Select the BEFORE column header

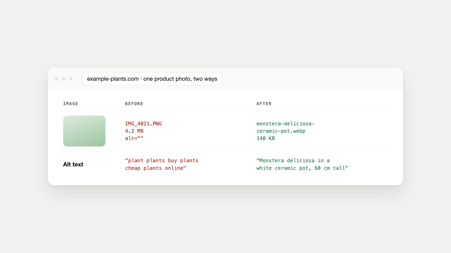point(134,104)
